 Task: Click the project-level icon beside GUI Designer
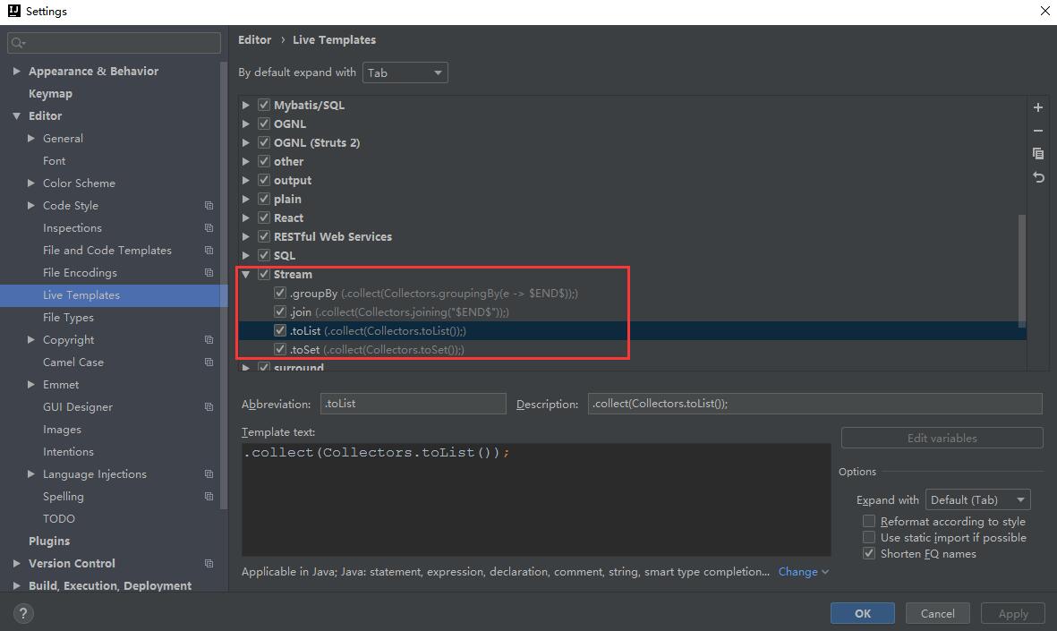click(209, 407)
